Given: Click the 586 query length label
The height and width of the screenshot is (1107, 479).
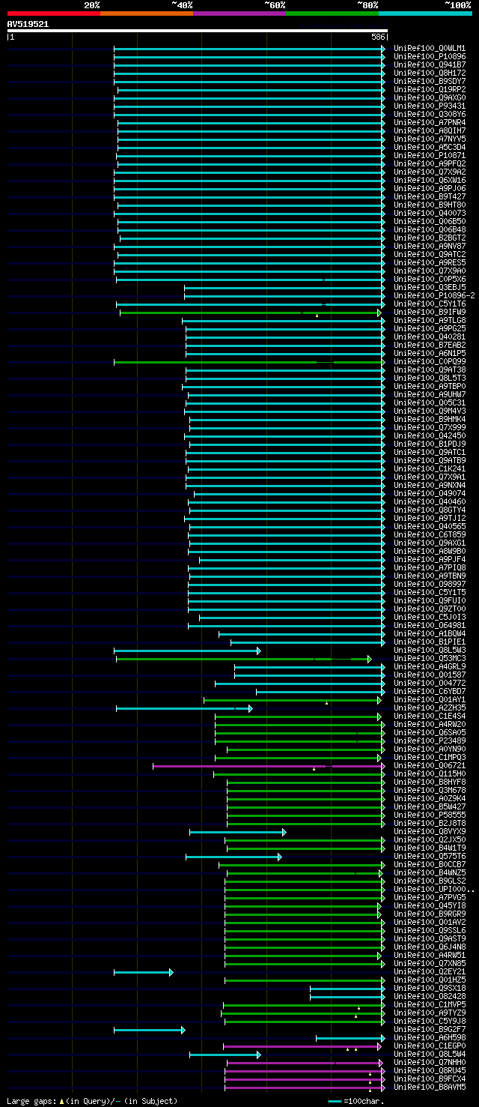Looking at the screenshot, I should pyautogui.click(x=378, y=37).
